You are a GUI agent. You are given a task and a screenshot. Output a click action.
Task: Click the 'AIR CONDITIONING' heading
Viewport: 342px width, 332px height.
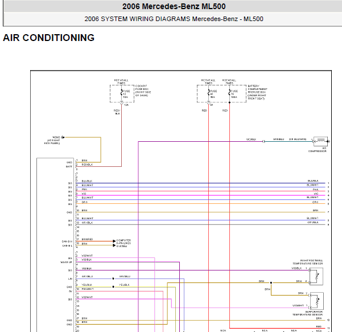click(48, 38)
